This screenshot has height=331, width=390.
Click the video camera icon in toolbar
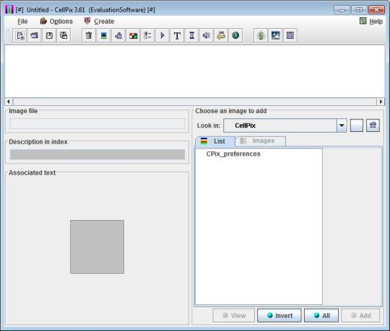coord(118,35)
